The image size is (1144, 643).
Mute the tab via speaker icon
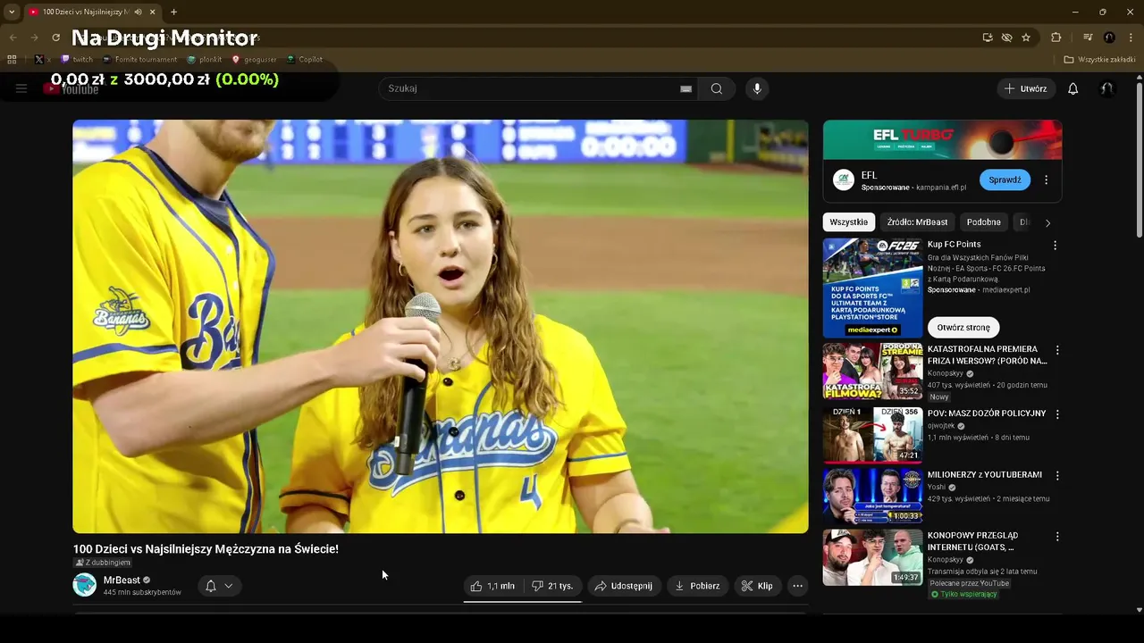pyautogui.click(x=138, y=12)
